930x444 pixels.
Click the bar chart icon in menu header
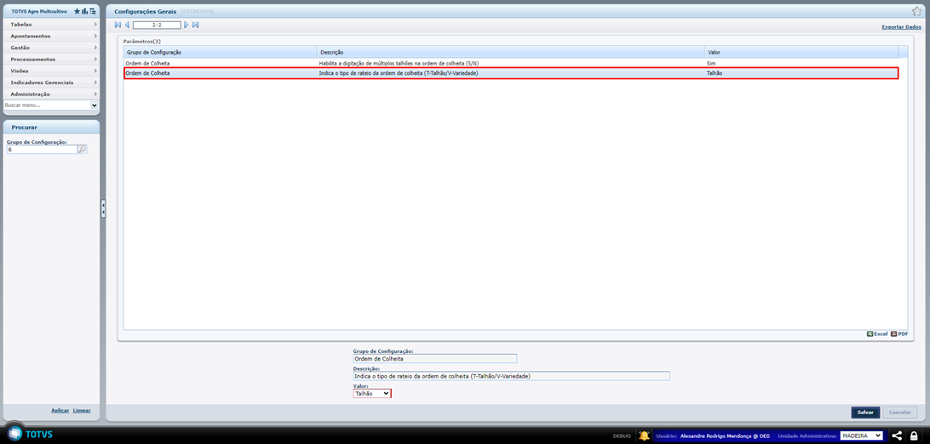point(85,11)
